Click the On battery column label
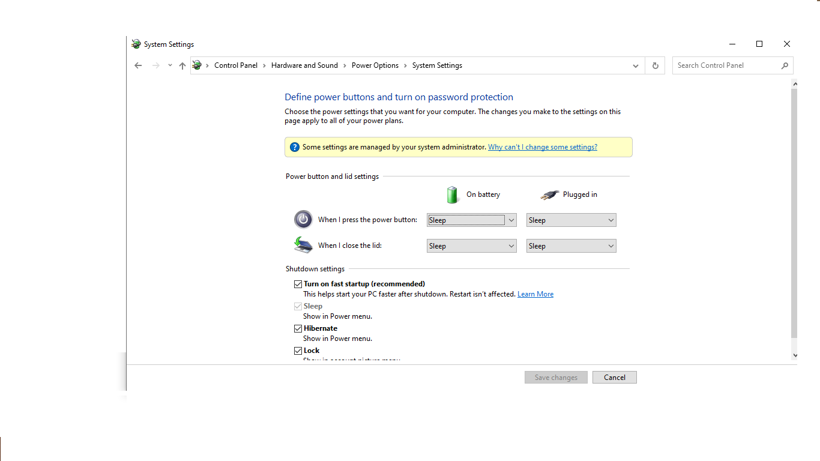This screenshot has width=820, height=461. point(483,194)
